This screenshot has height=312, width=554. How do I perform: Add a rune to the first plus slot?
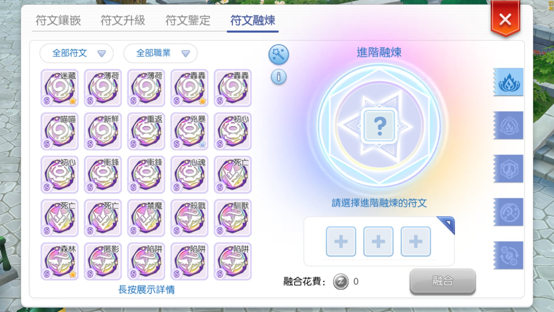point(341,242)
